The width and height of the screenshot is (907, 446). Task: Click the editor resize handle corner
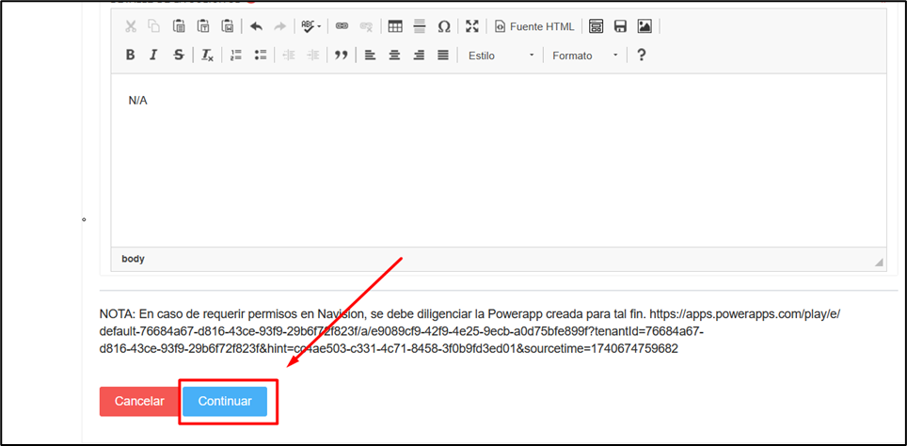(x=879, y=262)
